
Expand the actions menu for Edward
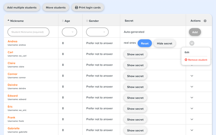point(192,98)
